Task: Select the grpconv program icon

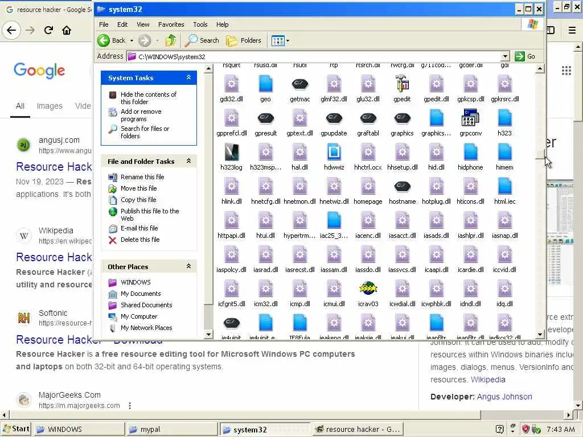Action: click(470, 118)
